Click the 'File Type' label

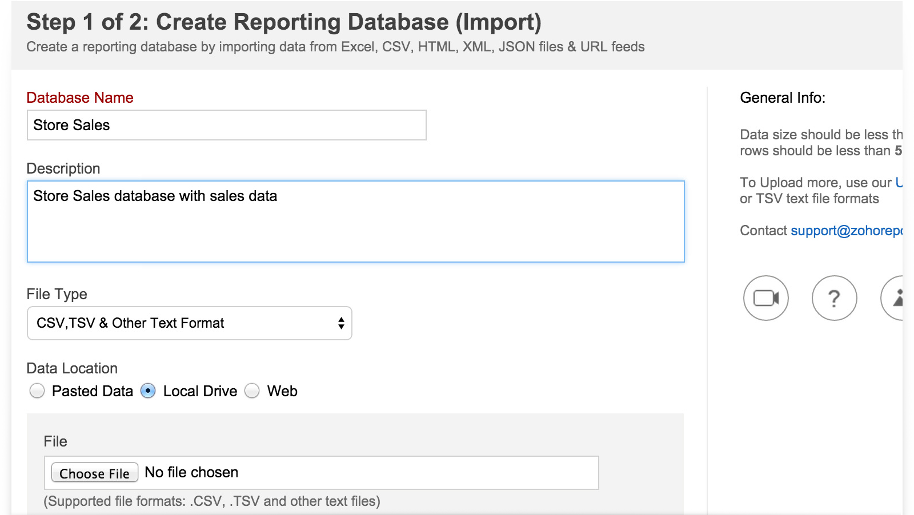click(x=57, y=294)
